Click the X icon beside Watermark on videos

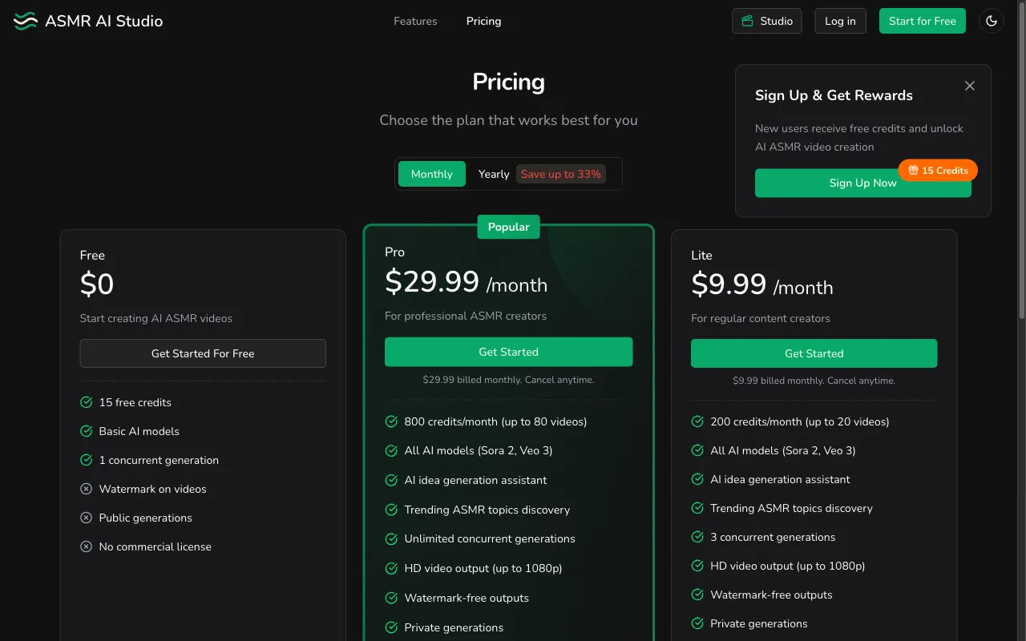pyautogui.click(x=87, y=489)
